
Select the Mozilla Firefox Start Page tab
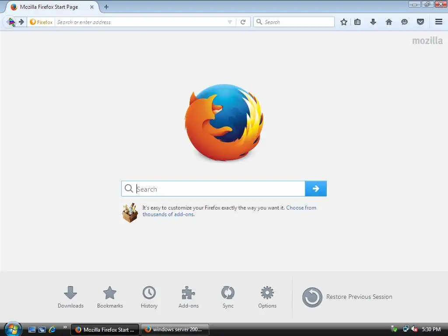[49, 7]
